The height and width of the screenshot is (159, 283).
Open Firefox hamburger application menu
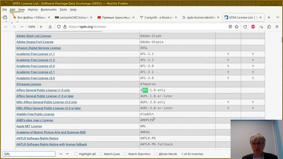pyautogui.click(x=277, y=26)
